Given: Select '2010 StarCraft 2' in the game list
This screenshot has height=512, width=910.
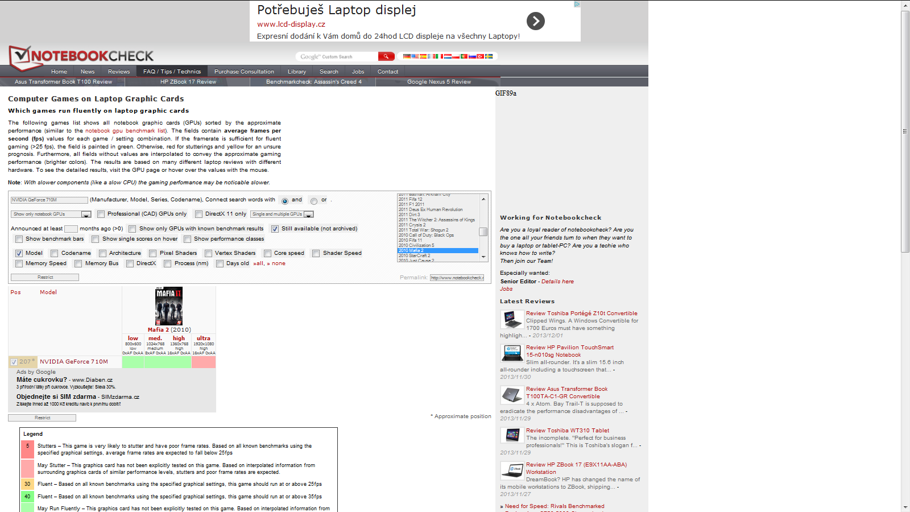Looking at the screenshot, I should coord(437,256).
